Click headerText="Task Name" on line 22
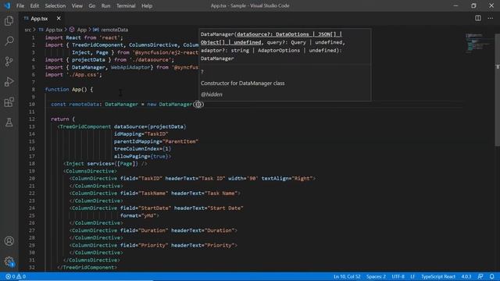 pyautogui.click(x=205, y=194)
